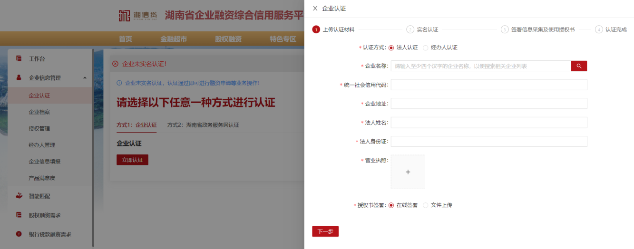
Task: Select the 法人认证 radio option
Action: [391, 48]
